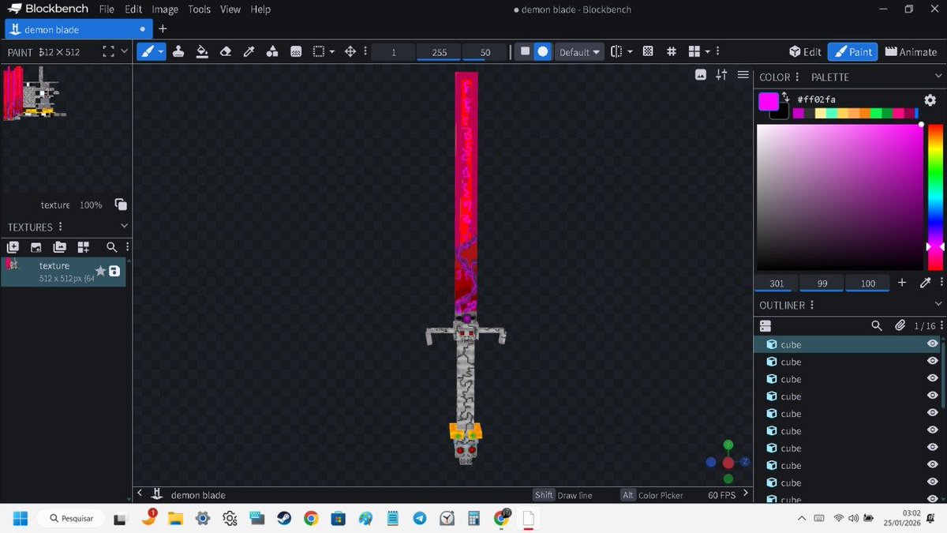Image resolution: width=947 pixels, height=533 pixels.
Task: Toggle painting checkerboard lock alpha icon
Action: [x=648, y=51]
